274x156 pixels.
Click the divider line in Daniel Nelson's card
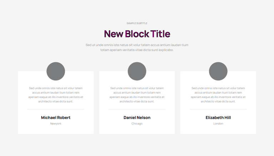point(137,109)
